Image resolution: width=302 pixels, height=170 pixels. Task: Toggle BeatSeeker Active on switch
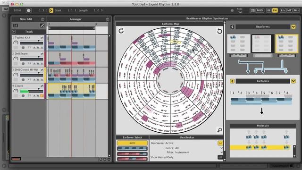point(220,143)
